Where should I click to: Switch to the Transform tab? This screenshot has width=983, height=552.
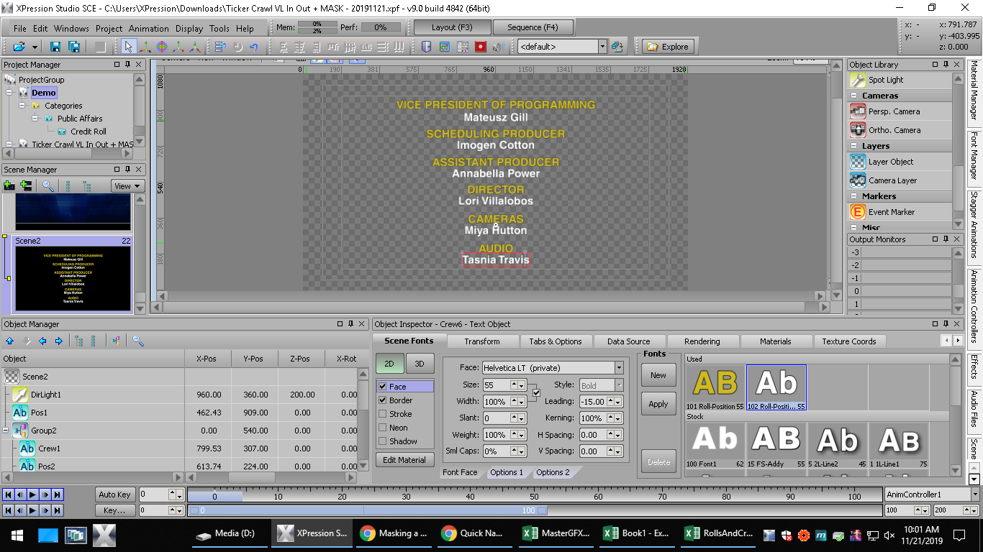482,341
